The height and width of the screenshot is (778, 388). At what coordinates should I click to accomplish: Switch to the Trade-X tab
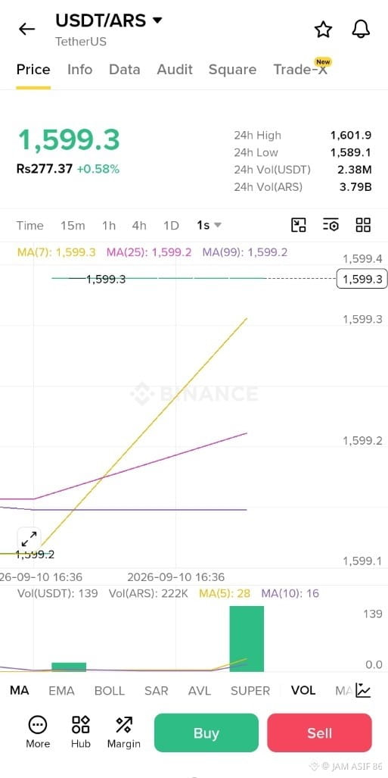pyautogui.click(x=300, y=70)
